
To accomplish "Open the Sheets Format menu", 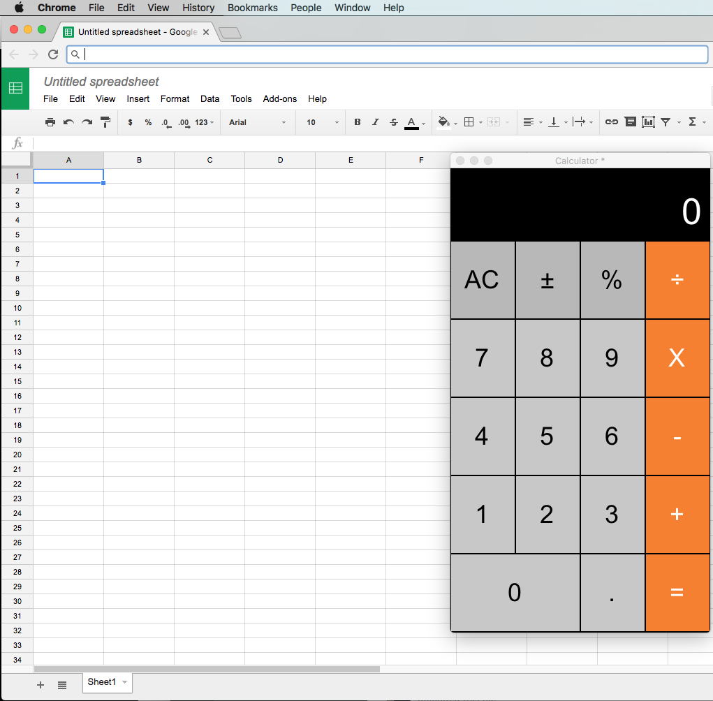I will 175,98.
